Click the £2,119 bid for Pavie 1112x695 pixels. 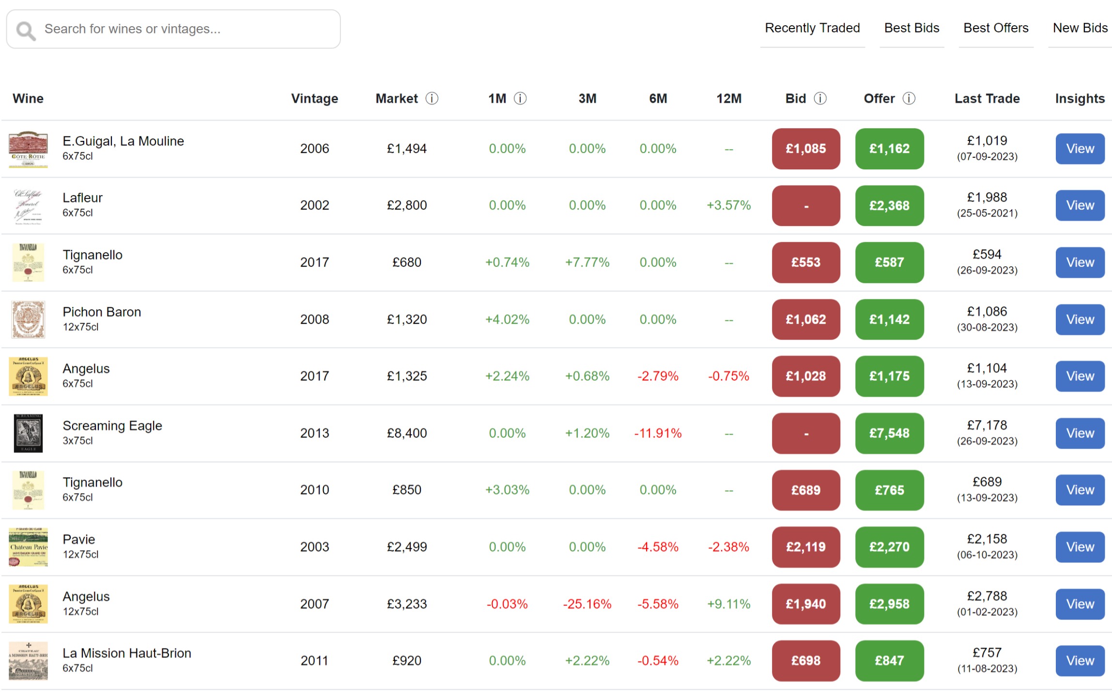pos(806,547)
